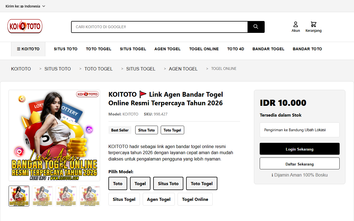
Task: Expand the Kirim ke Indonesia dropdown
Action: pyautogui.click(x=25, y=6)
